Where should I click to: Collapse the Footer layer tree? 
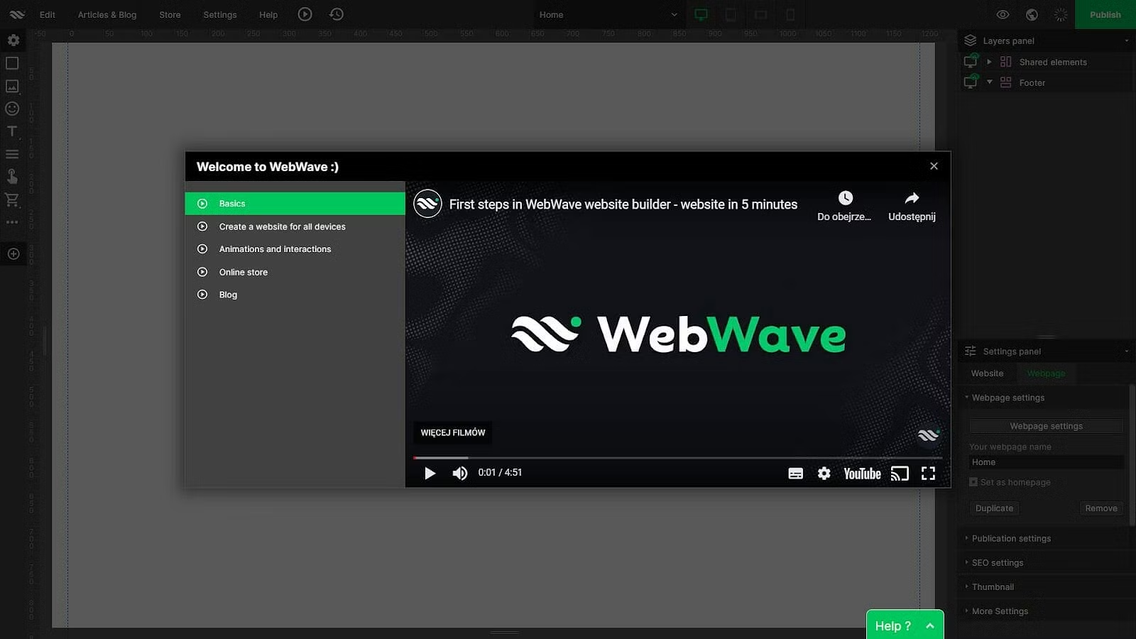pyautogui.click(x=989, y=82)
